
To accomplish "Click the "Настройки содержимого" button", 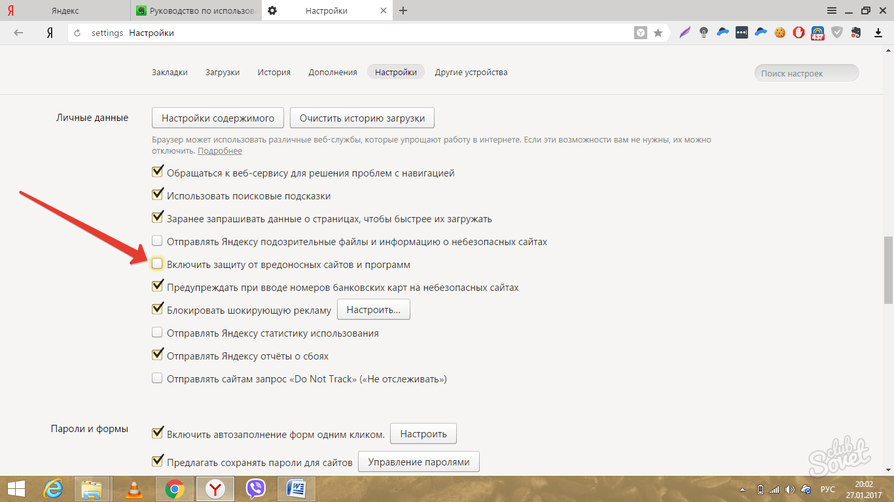I will click(217, 118).
